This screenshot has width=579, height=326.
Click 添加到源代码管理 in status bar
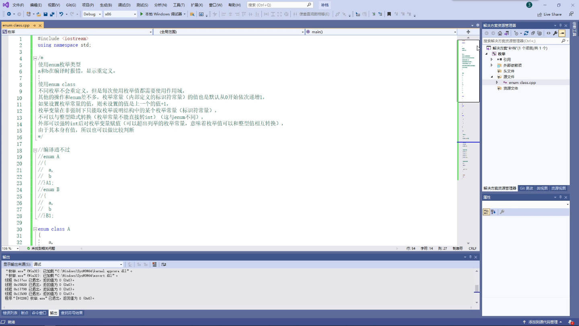[x=544, y=322]
